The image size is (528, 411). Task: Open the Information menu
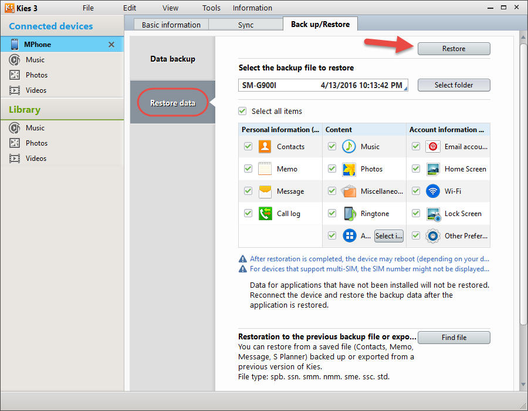pos(252,8)
